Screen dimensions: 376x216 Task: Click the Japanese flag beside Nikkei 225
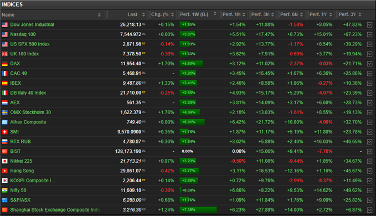coord(5,161)
